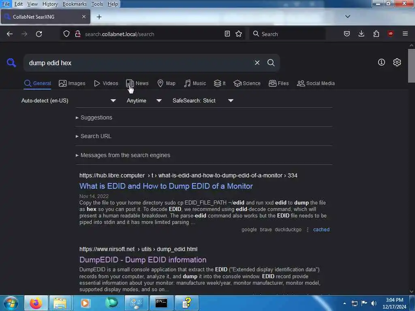
Task: Open the uBlock Origin extension
Action: click(x=390, y=34)
